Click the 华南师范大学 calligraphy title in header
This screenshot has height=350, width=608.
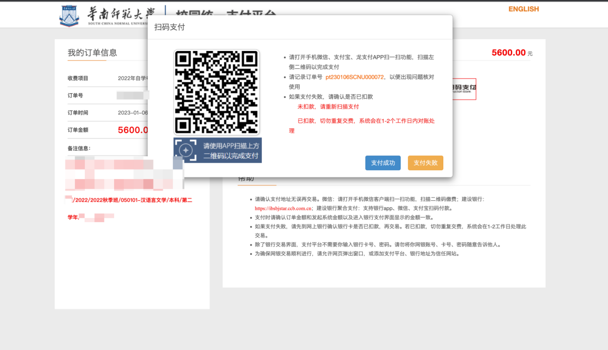coord(120,14)
